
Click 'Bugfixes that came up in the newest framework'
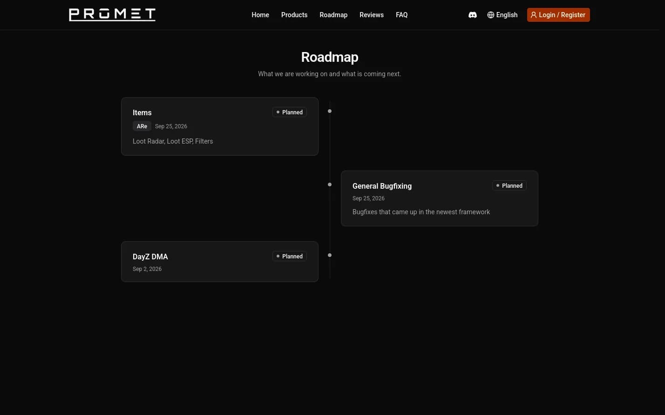[421, 212]
